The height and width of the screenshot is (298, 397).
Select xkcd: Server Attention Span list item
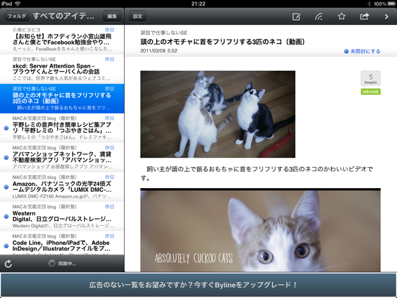[62, 68]
